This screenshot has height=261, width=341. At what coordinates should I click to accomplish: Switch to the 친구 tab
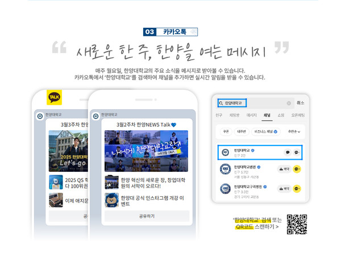[x=219, y=115]
